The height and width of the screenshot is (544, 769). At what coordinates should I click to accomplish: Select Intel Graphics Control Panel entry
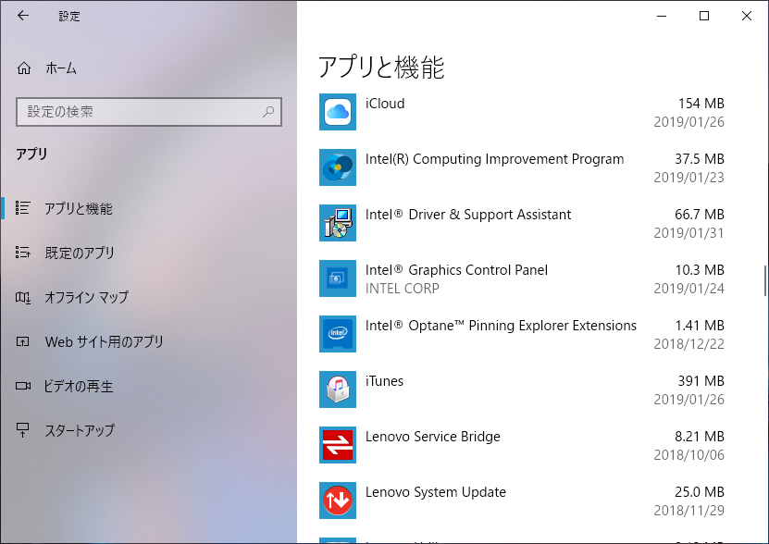click(456, 270)
